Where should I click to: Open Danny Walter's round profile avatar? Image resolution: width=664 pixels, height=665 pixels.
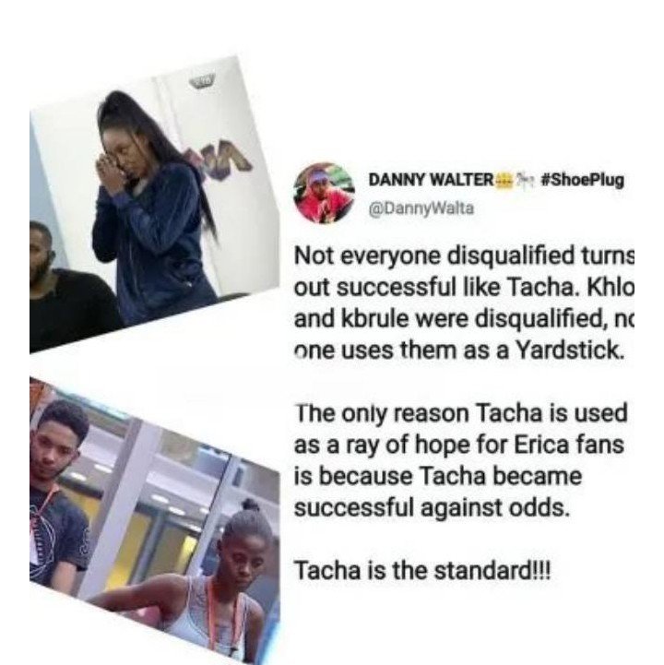(325, 194)
